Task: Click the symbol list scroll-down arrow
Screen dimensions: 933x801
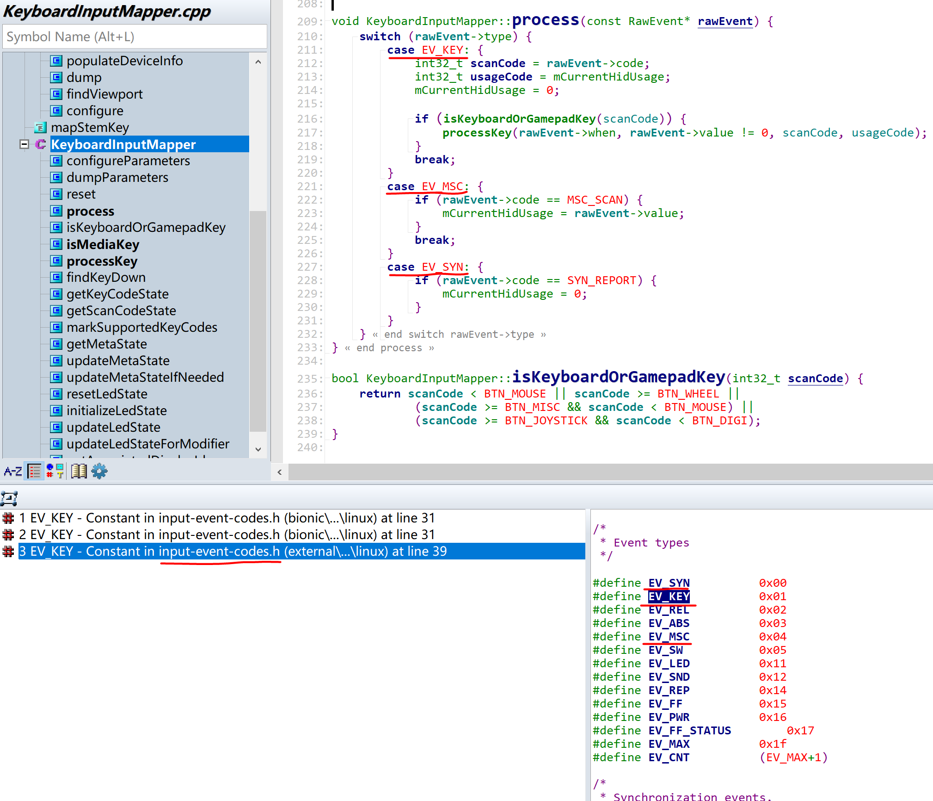Action: tap(258, 449)
